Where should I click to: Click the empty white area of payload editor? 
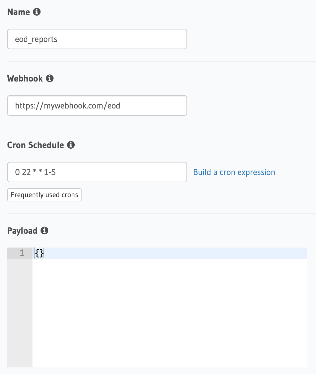[x=169, y=312]
